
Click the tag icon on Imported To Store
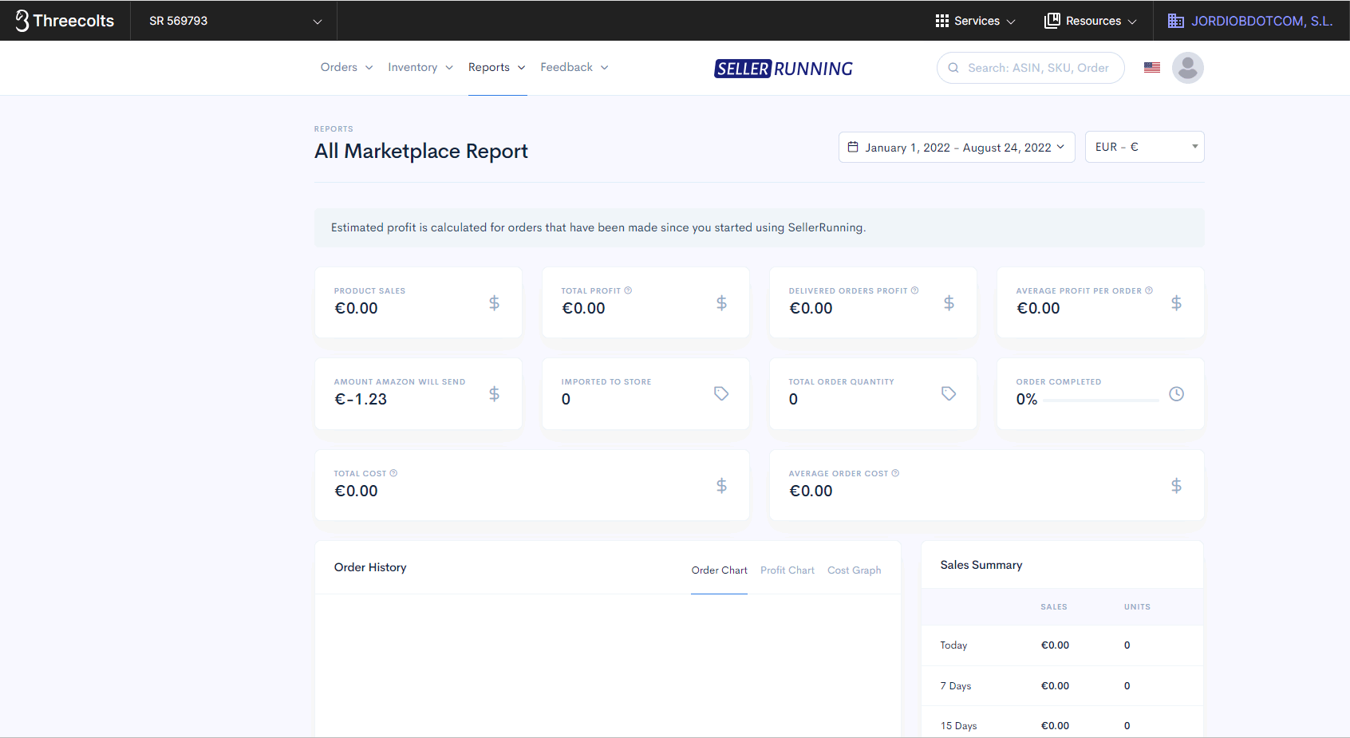[x=721, y=393]
